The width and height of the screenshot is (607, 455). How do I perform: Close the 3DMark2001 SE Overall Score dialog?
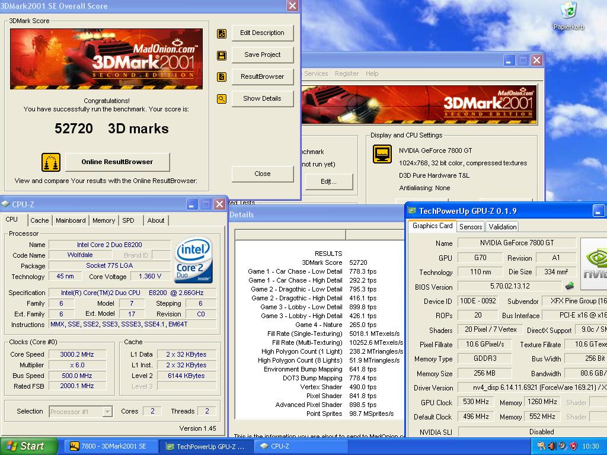[293, 6]
